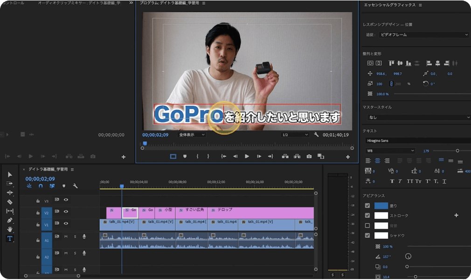Open the エッセンシャルグラフィックス panel menu
This screenshot has height=280, width=471.
[x=420, y=5]
